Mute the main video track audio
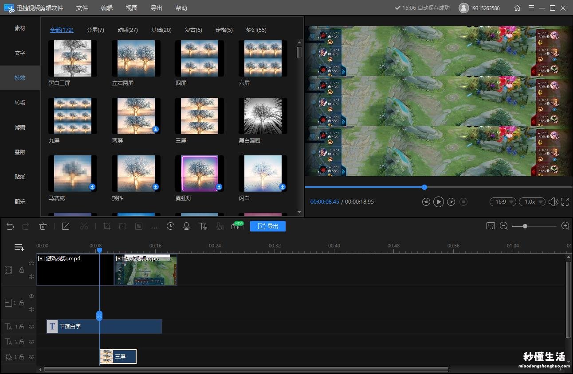Viewport: 573px width, 374px height. (x=31, y=277)
